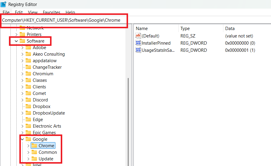Select the Chrome folder icon
This screenshot has height=166, width=271.
pyautogui.click(x=34, y=145)
